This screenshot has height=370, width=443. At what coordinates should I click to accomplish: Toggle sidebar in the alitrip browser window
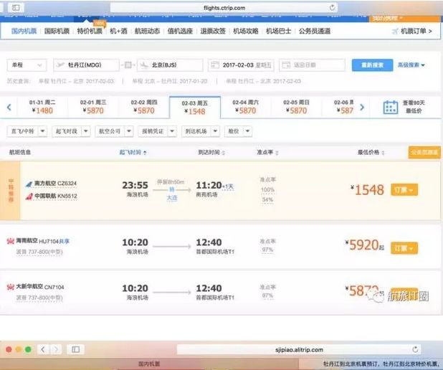pyautogui.click(x=76, y=350)
